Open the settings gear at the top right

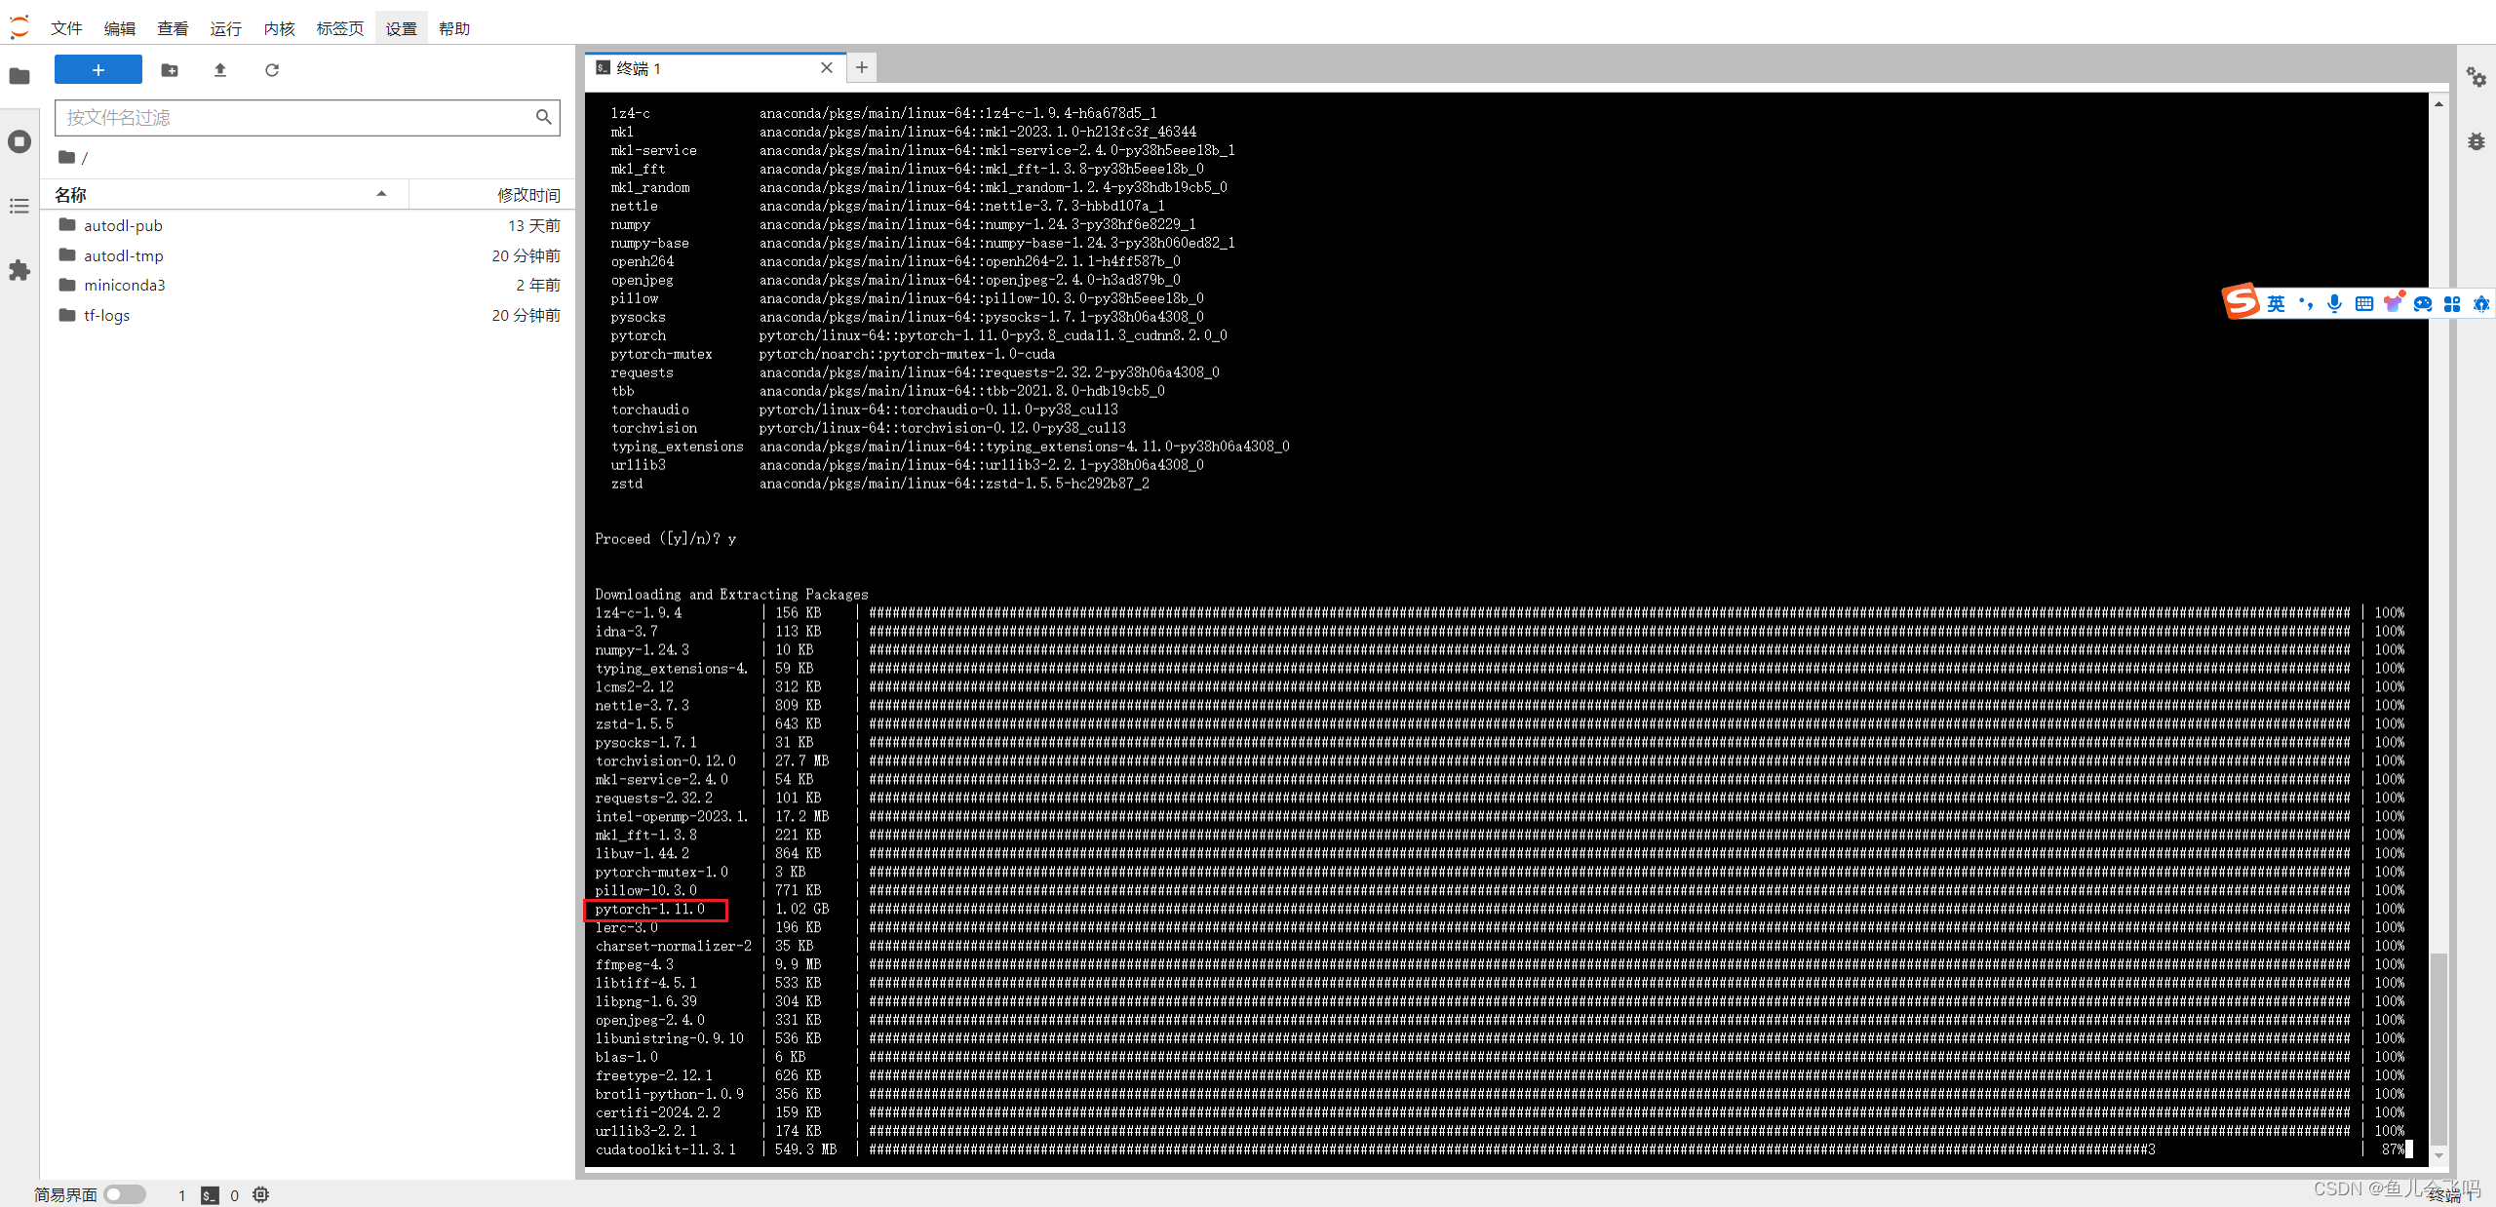2477,77
